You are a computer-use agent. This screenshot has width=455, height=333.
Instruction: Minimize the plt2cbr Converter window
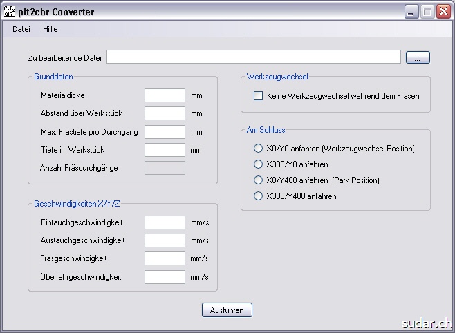[411, 12]
